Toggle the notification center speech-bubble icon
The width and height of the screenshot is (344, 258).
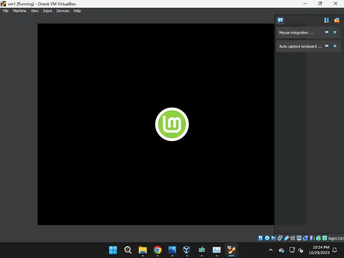click(x=281, y=20)
